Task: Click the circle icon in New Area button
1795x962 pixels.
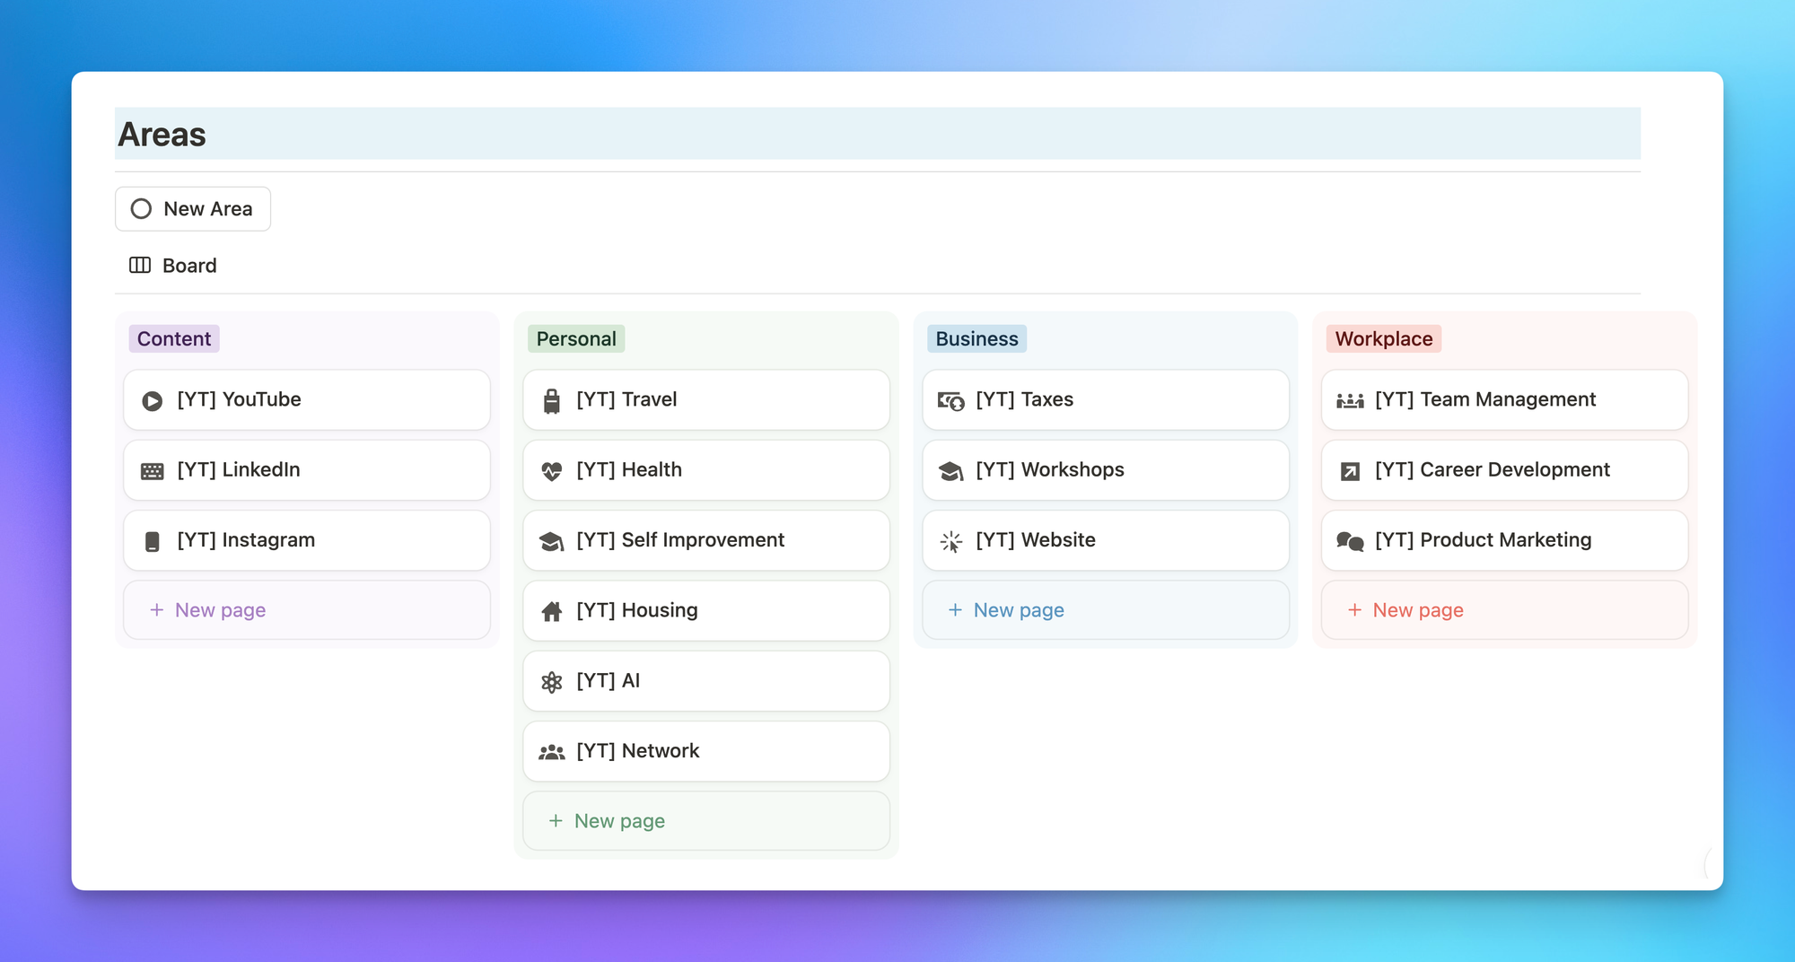Action: coord(141,209)
